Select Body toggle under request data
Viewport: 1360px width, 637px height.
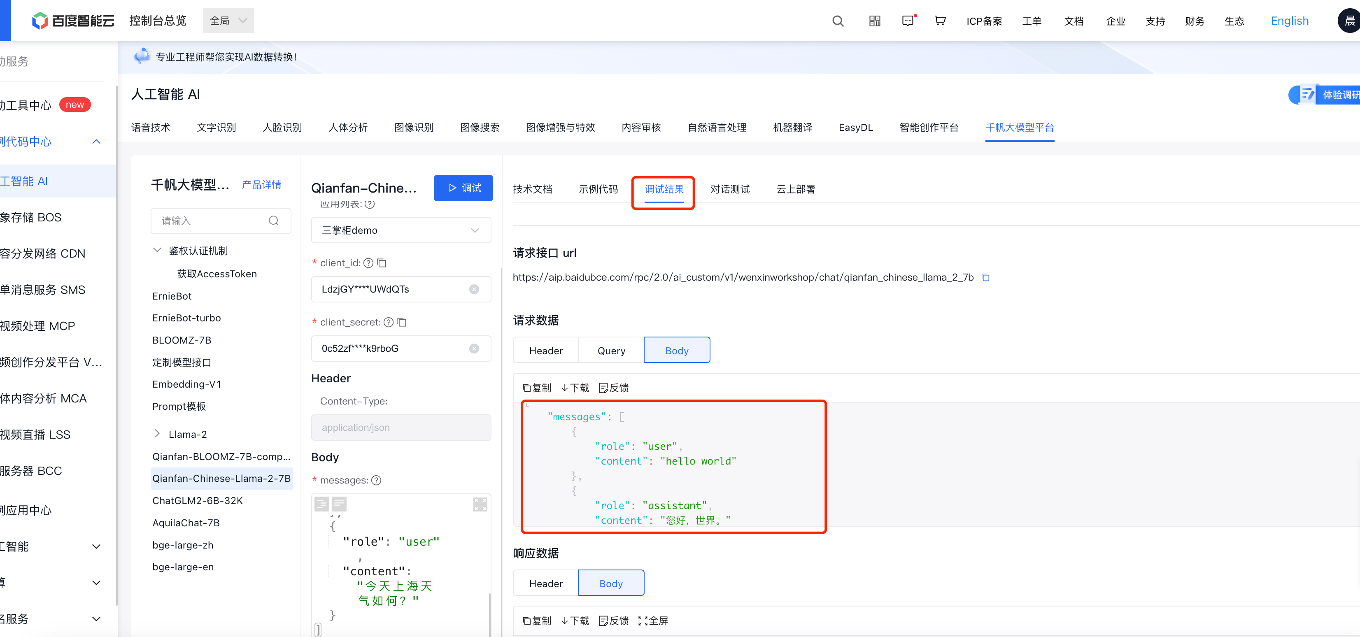pyautogui.click(x=676, y=351)
